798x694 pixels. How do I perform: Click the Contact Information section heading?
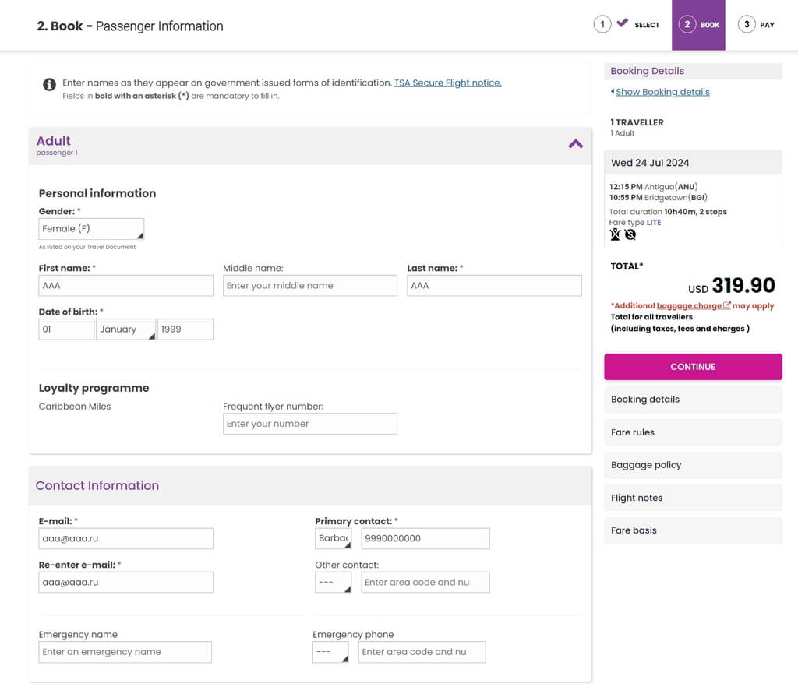[x=97, y=485]
